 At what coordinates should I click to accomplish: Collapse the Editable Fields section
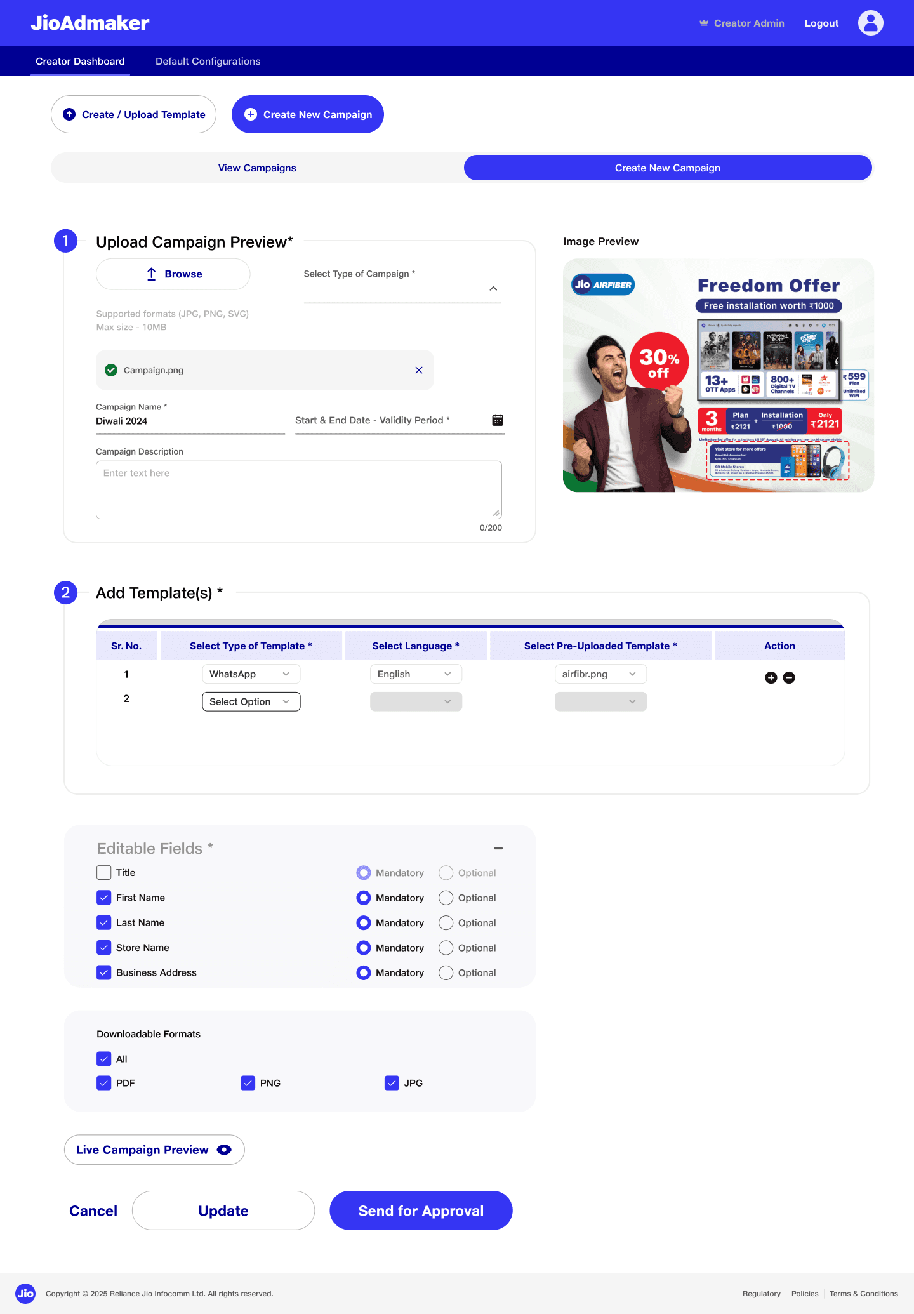[x=498, y=848]
